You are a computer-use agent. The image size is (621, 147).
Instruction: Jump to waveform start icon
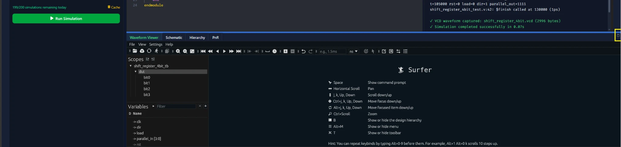coord(203,51)
